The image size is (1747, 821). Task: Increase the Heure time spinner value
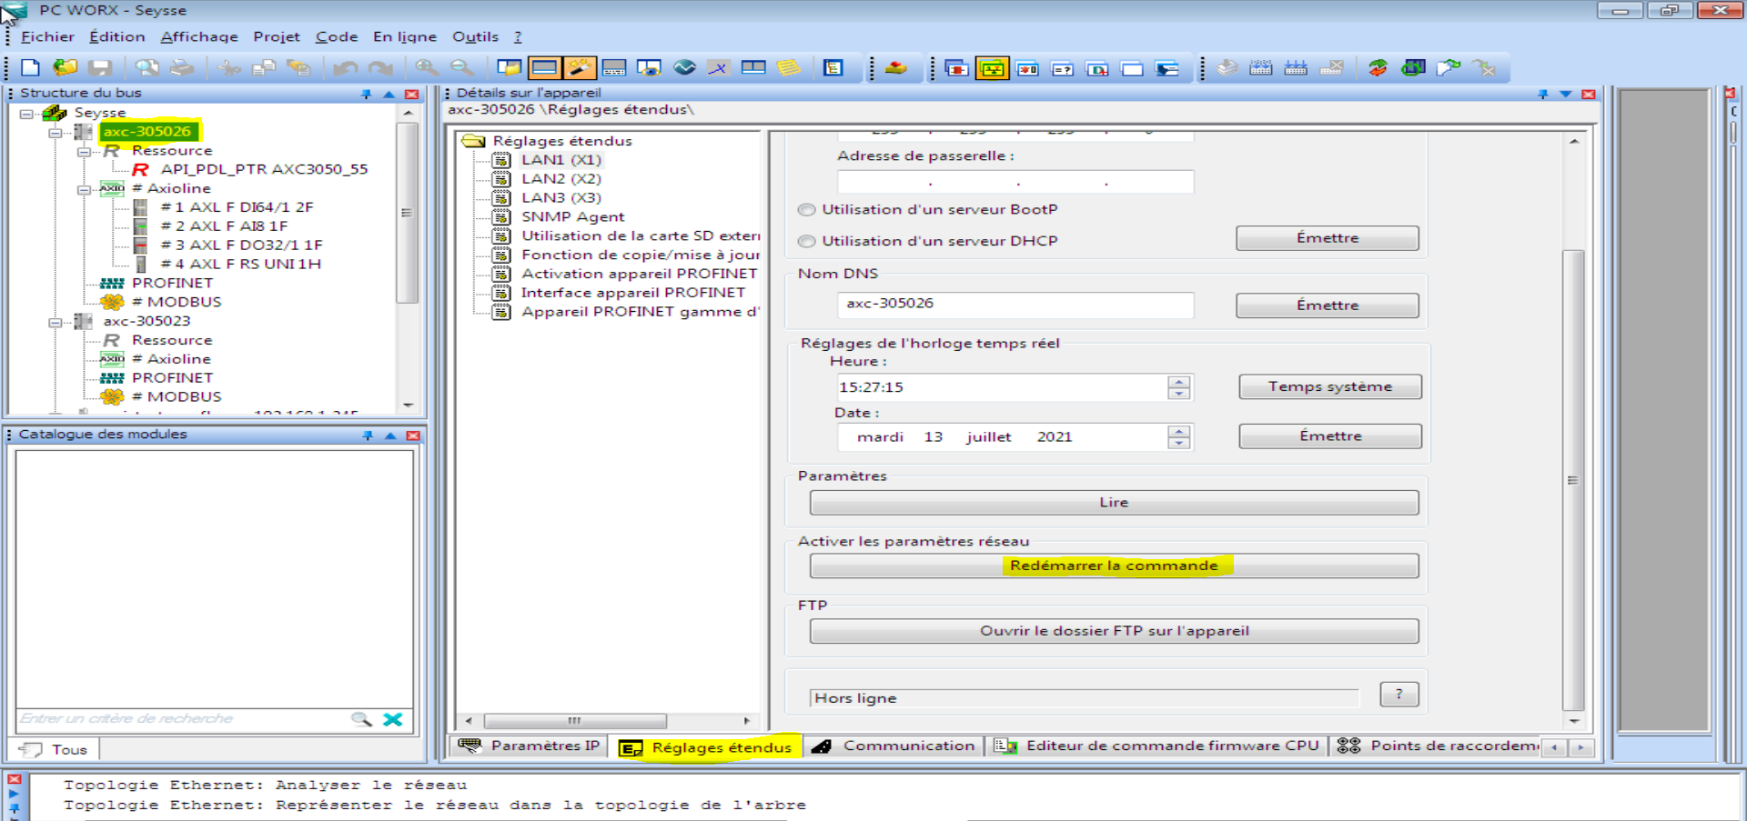1179,382
